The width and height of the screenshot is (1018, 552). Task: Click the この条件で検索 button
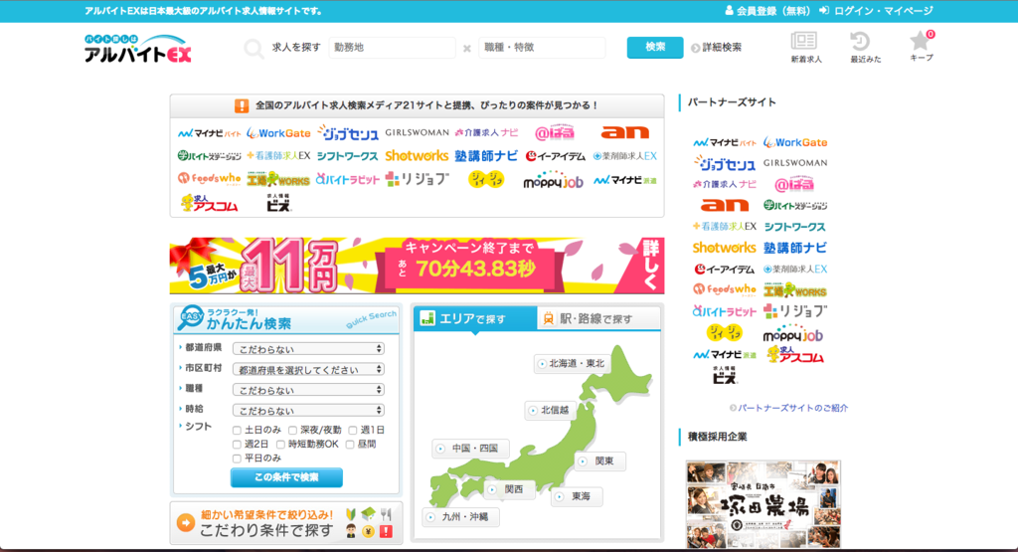click(x=286, y=477)
